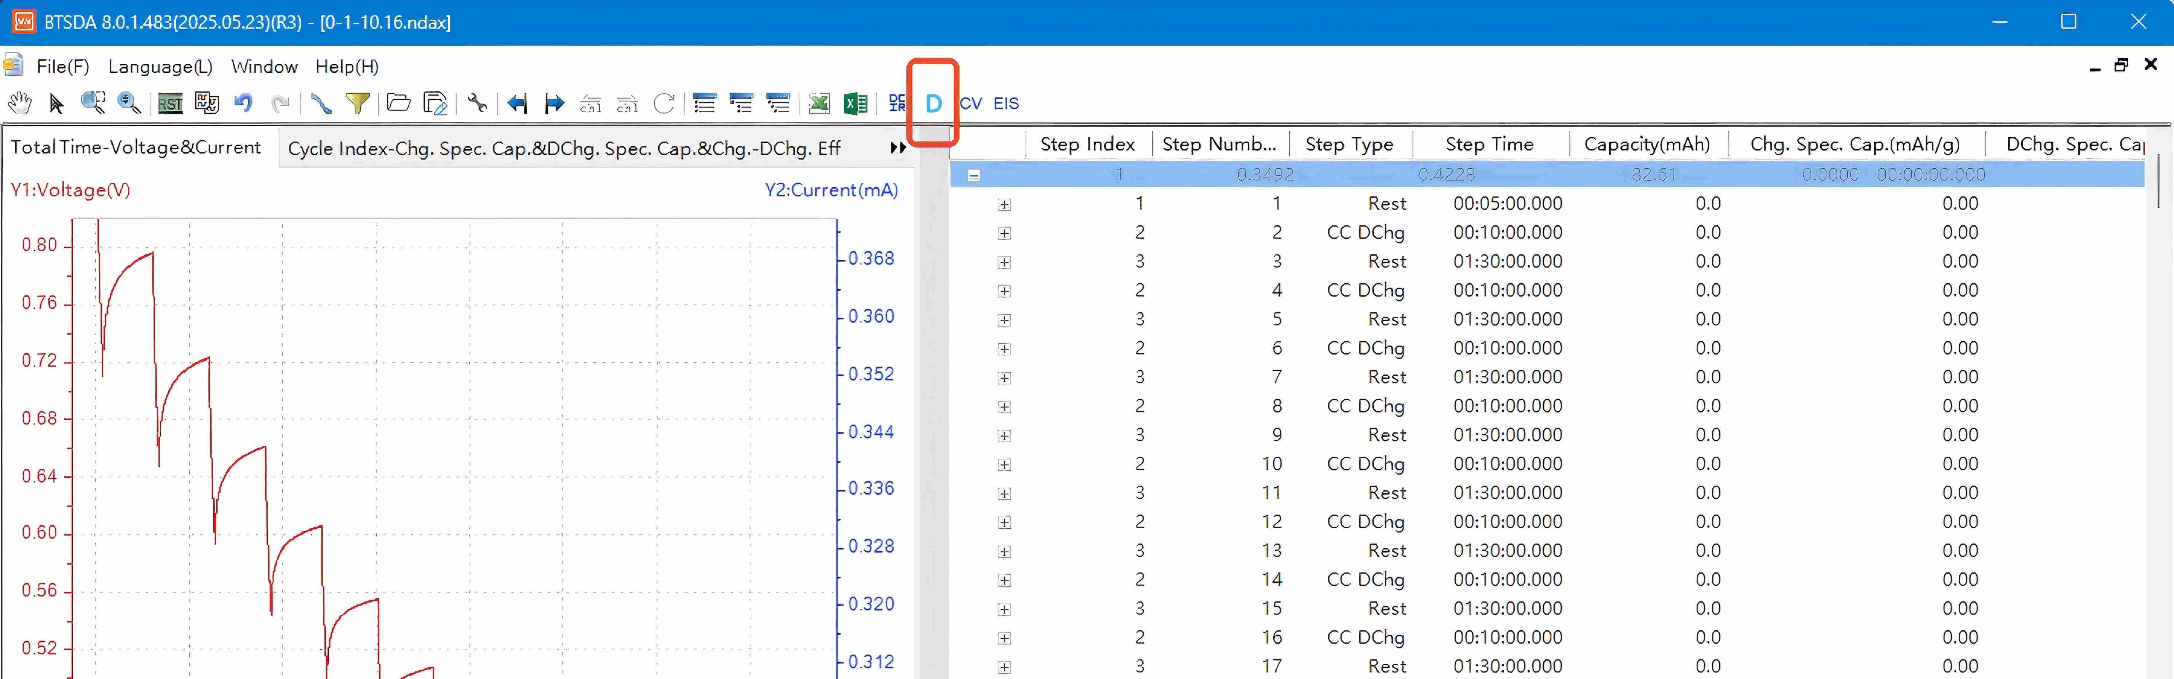Expand step number 17 Rest row
Screen dimensions: 2174x679
coord(1004,667)
